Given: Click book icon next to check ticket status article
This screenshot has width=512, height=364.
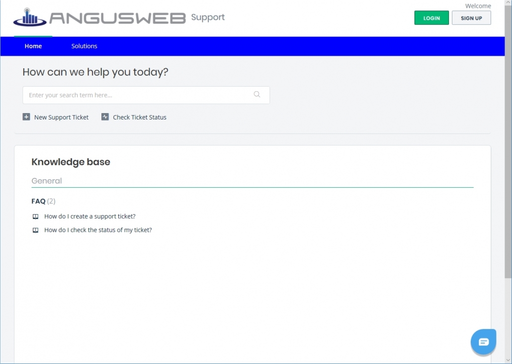Looking at the screenshot, I should [x=35, y=231].
